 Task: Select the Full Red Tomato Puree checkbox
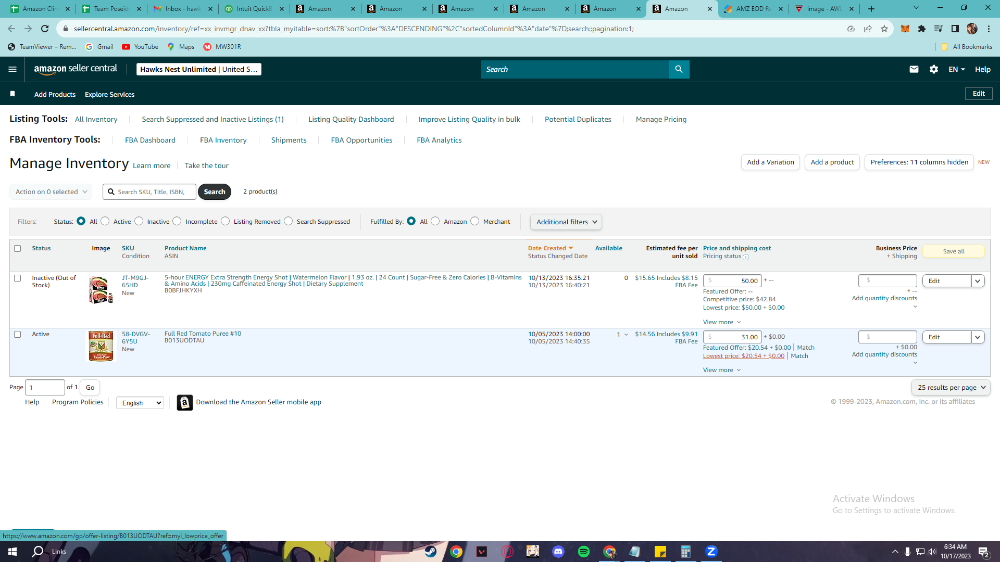(18, 334)
